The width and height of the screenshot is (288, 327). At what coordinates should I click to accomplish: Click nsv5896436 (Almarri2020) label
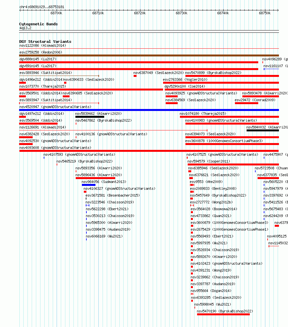(x=99, y=175)
